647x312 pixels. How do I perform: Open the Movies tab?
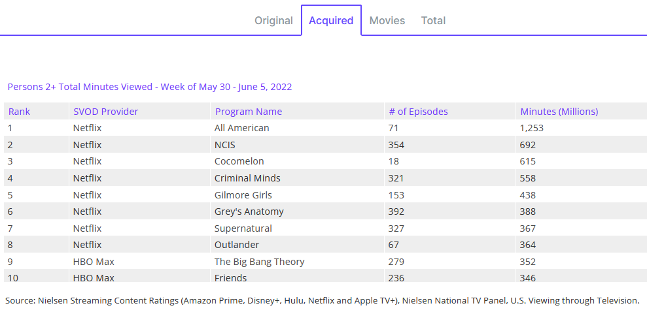387,21
